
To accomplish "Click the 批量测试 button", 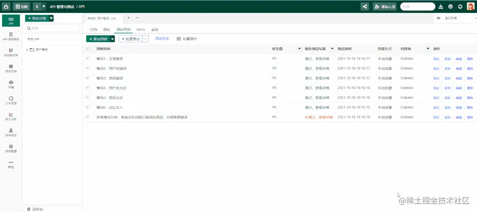I will [131, 39].
